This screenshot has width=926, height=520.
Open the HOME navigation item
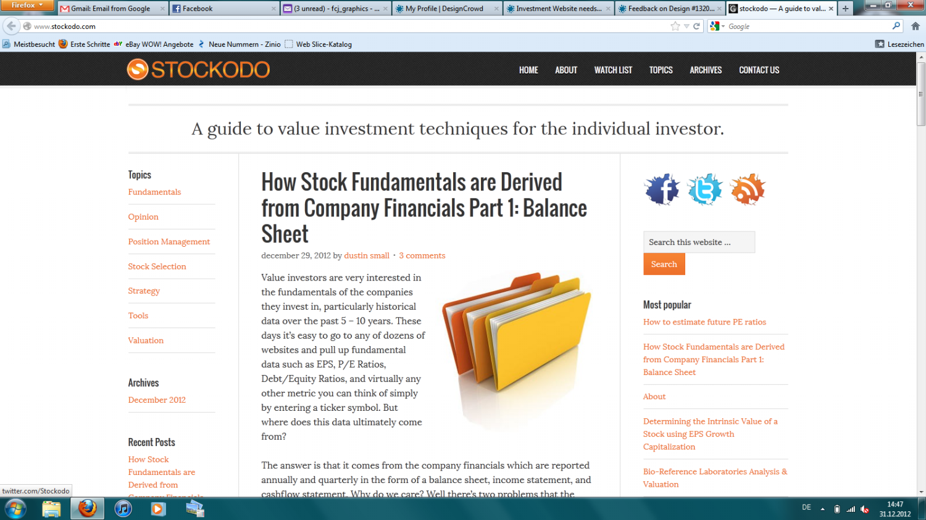click(x=528, y=70)
